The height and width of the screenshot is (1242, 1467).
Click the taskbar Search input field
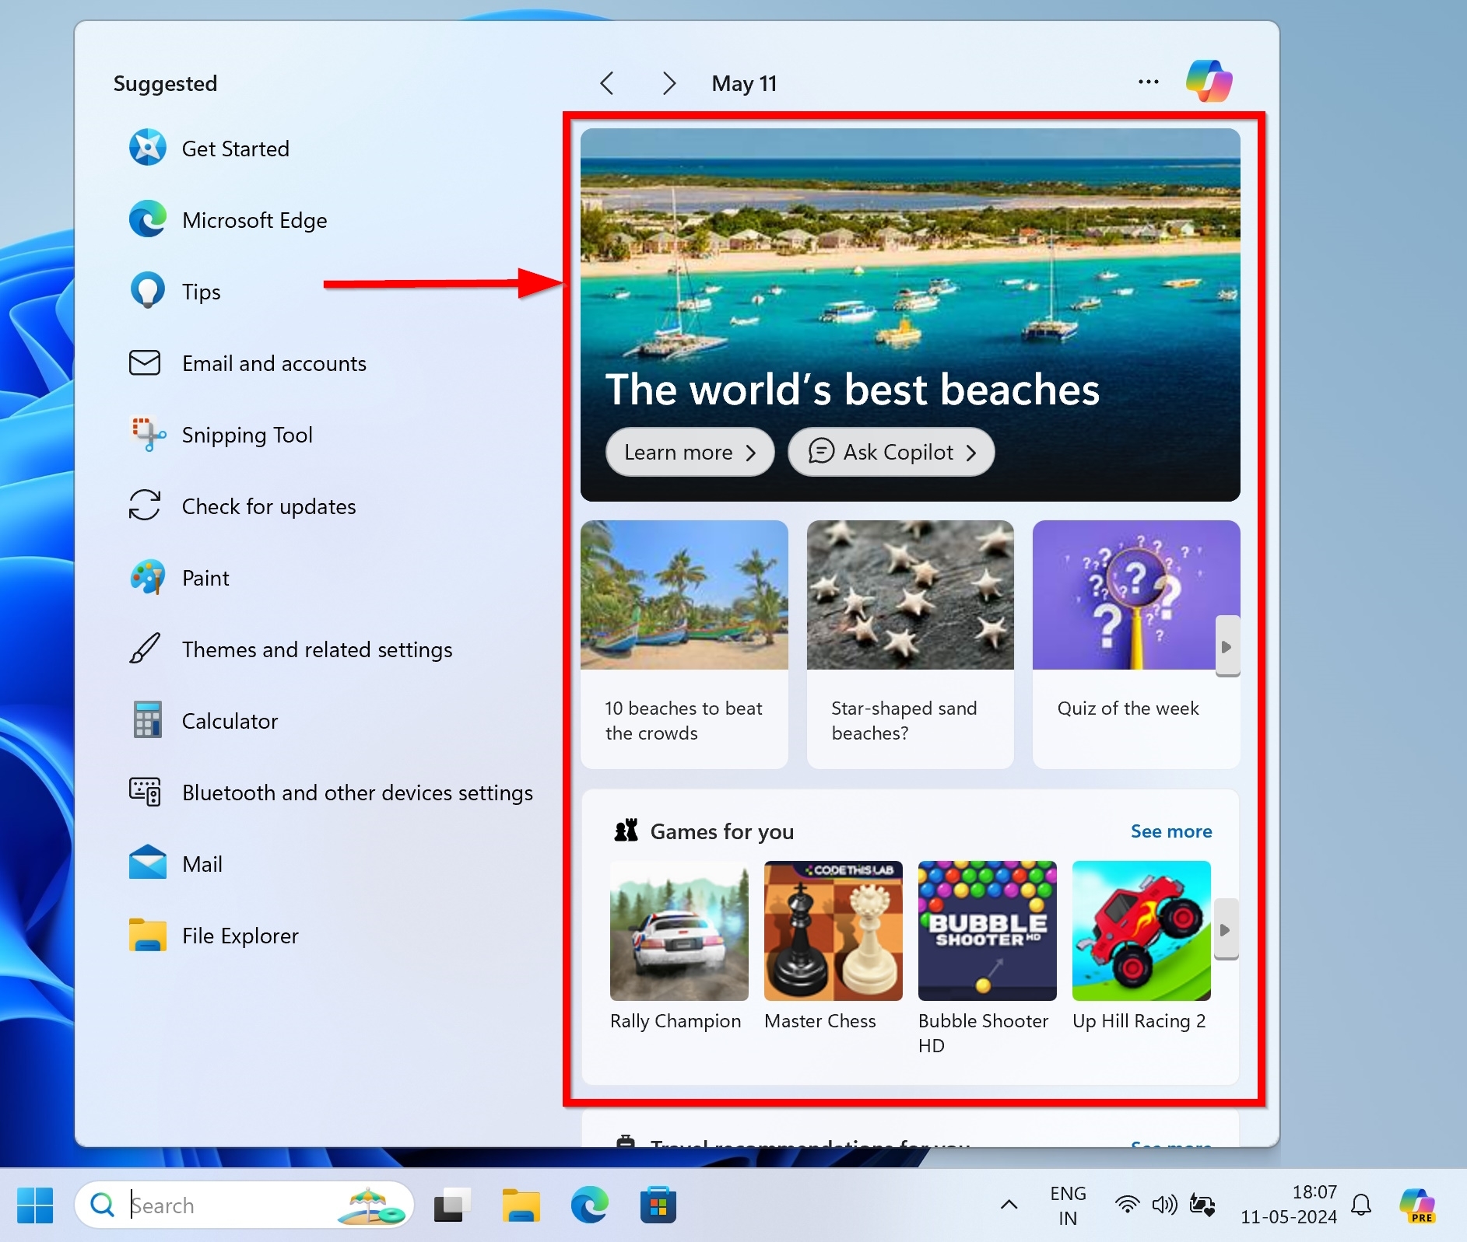(x=244, y=1205)
